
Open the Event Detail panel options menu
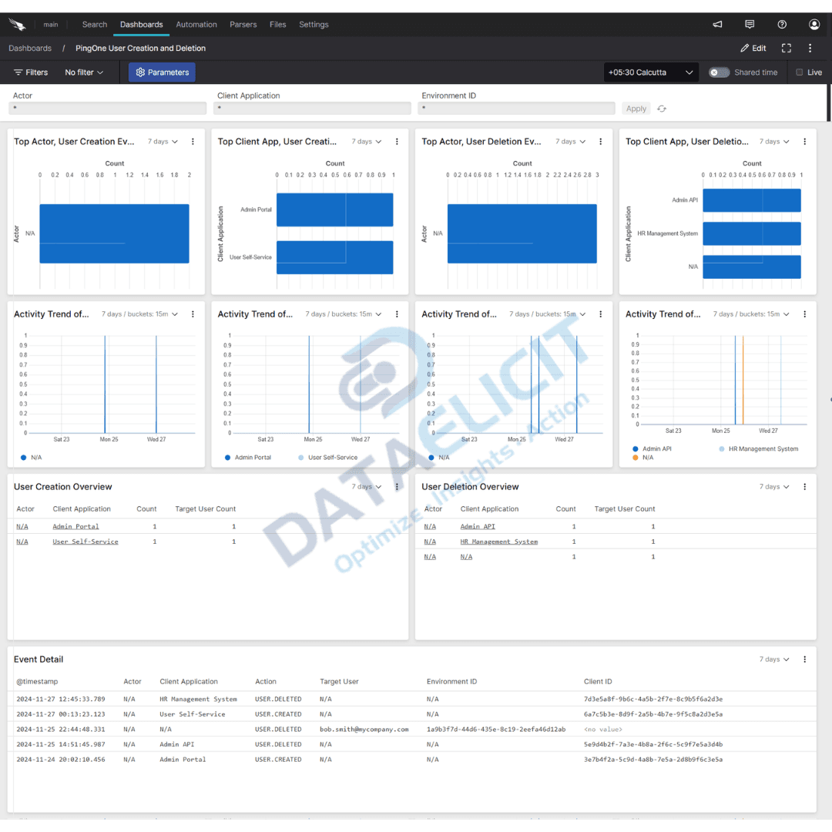pyautogui.click(x=805, y=659)
